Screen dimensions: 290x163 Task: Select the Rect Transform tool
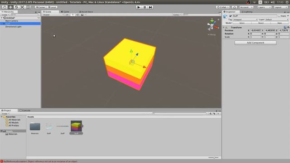click(x=28, y=7)
